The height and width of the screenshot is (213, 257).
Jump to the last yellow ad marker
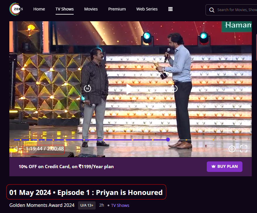click(213, 140)
